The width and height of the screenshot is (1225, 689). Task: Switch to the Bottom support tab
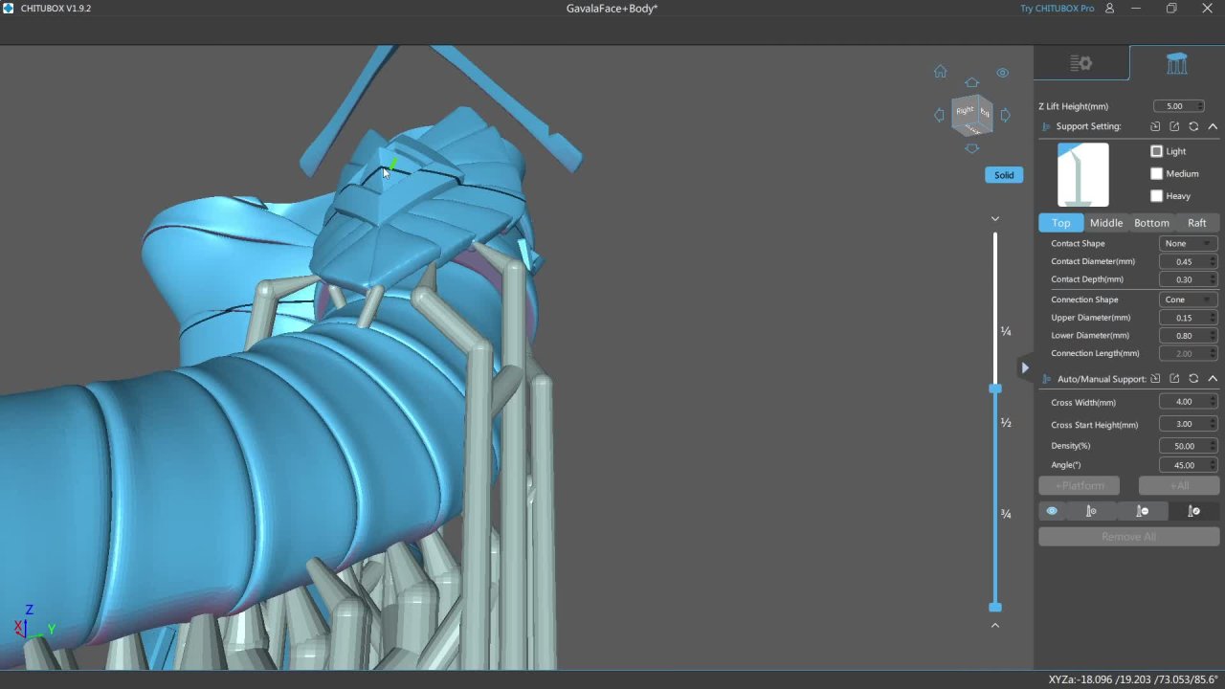1151,223
